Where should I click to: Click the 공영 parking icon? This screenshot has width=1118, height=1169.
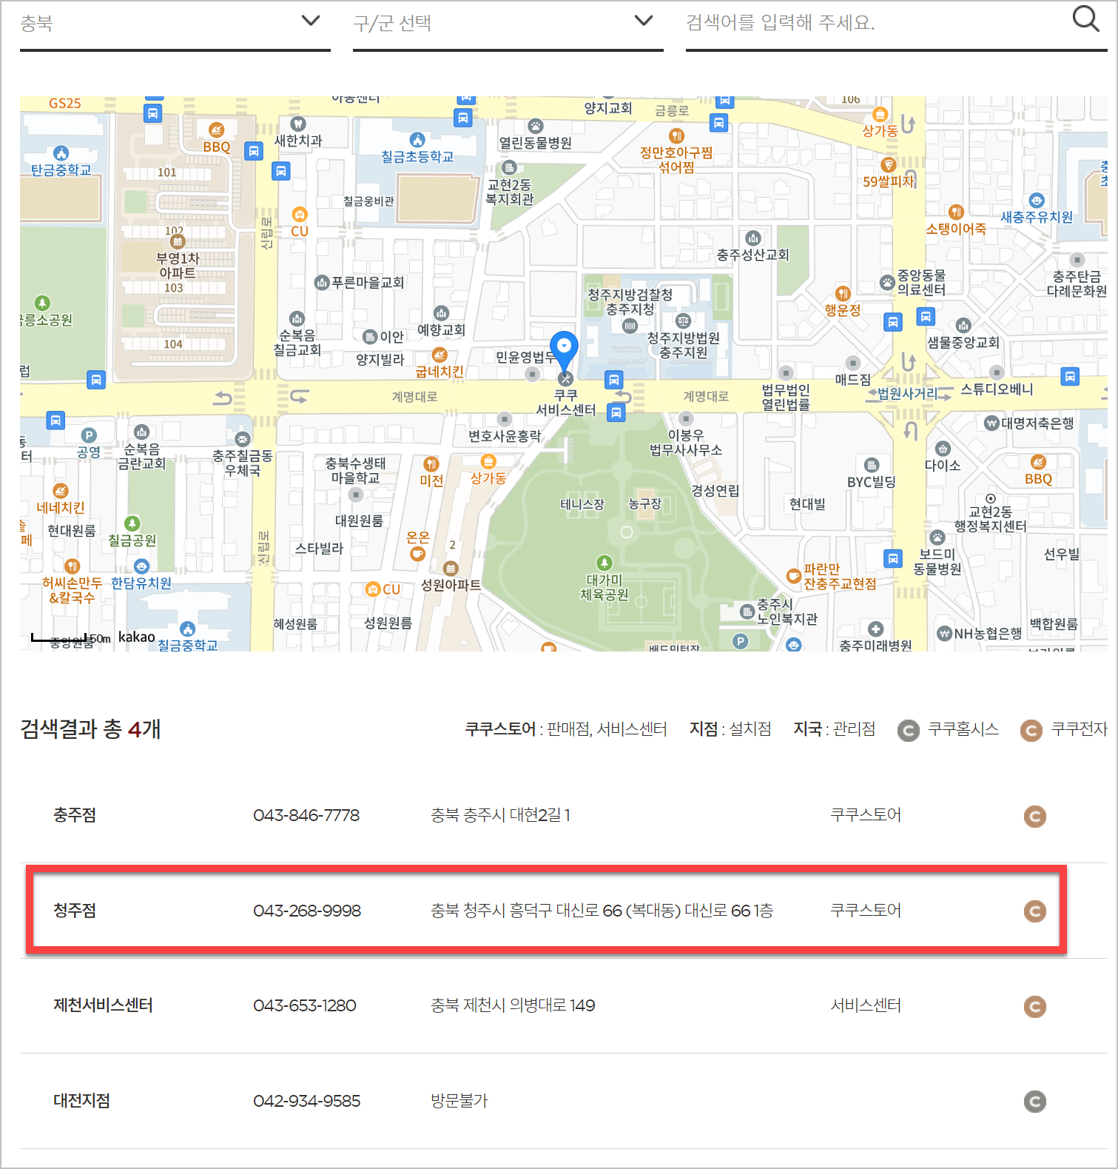pos(88,435)
